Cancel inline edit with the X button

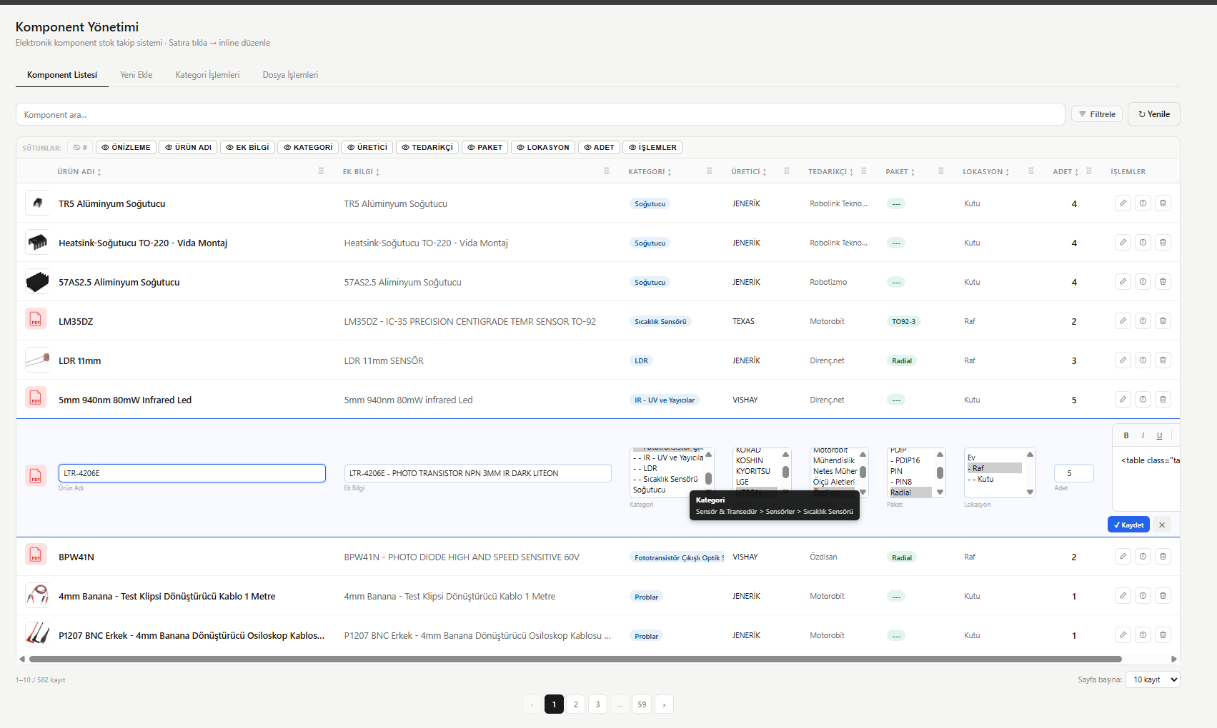[1162, 525]
